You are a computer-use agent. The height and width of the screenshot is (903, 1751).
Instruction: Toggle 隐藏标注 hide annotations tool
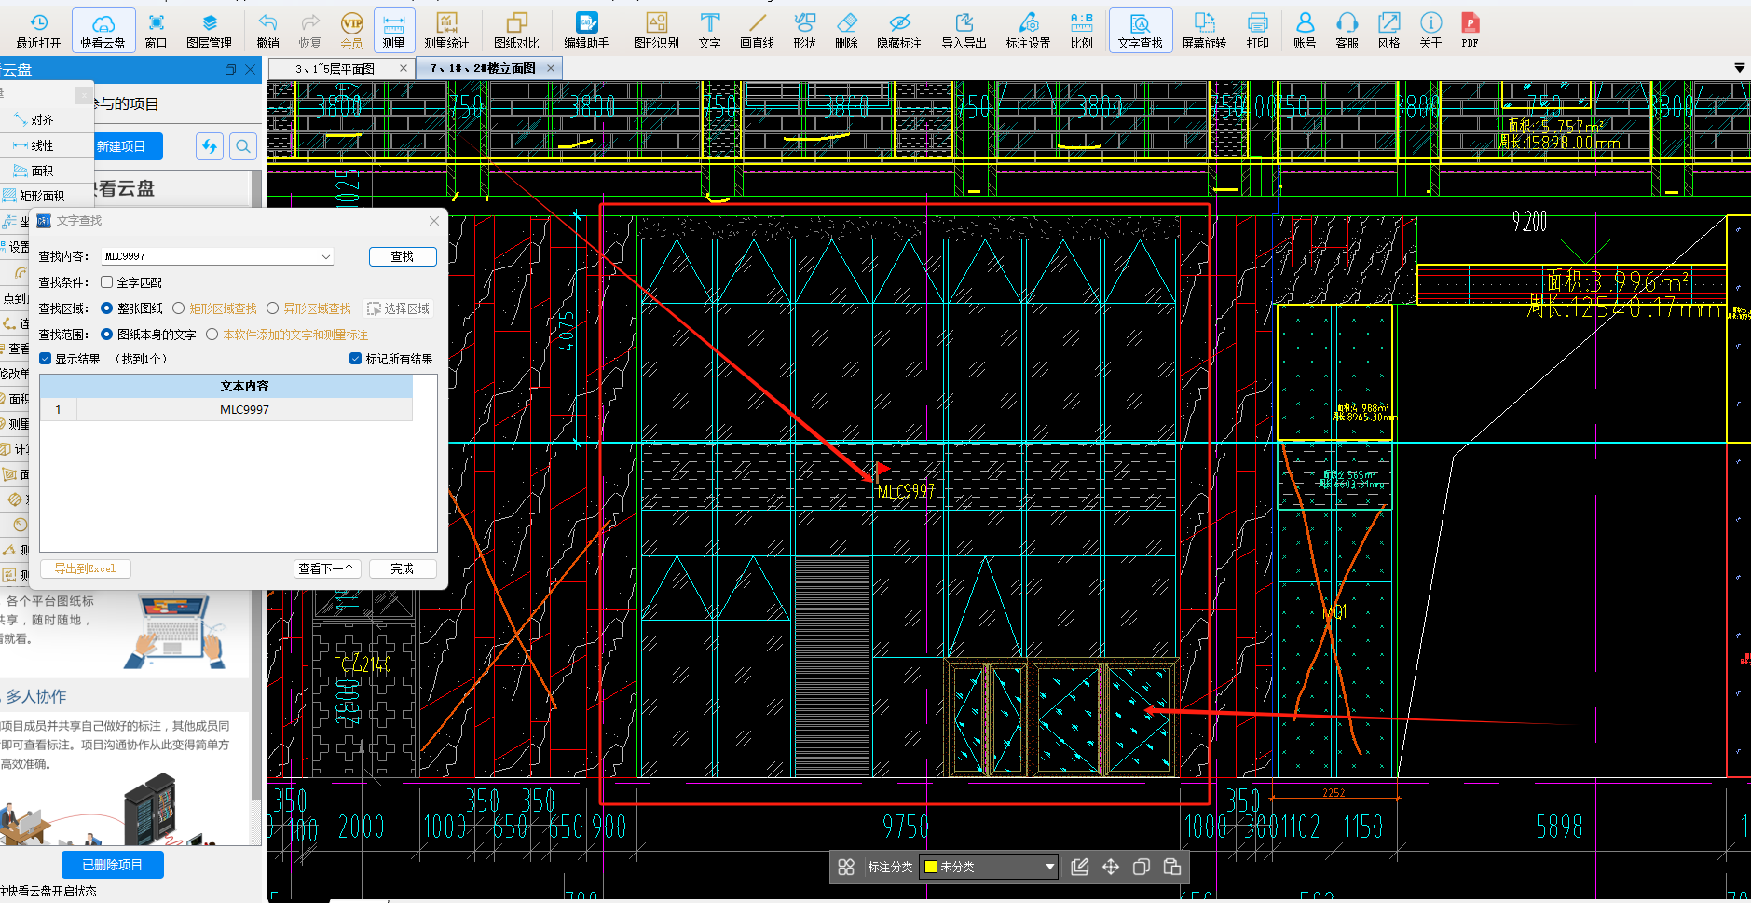(900, 31)
